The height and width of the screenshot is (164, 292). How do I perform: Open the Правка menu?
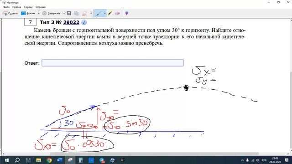click(16, 7)
